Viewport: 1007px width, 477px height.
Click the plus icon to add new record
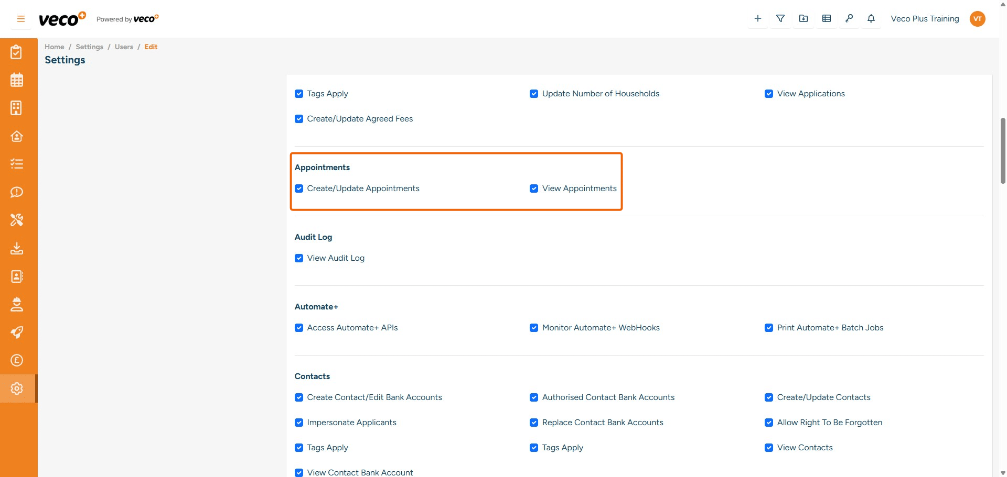pyautogui.click(x=757, y=18)
